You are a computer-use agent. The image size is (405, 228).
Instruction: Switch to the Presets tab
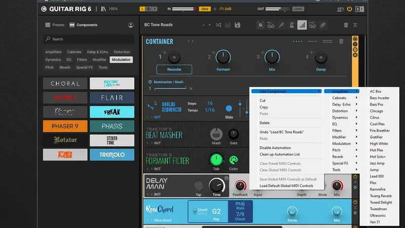[55, 25]
